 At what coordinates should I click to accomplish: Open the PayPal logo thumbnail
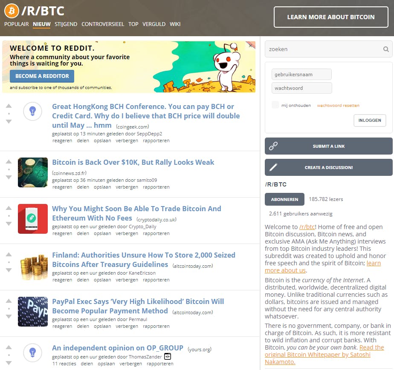(33, 312)
